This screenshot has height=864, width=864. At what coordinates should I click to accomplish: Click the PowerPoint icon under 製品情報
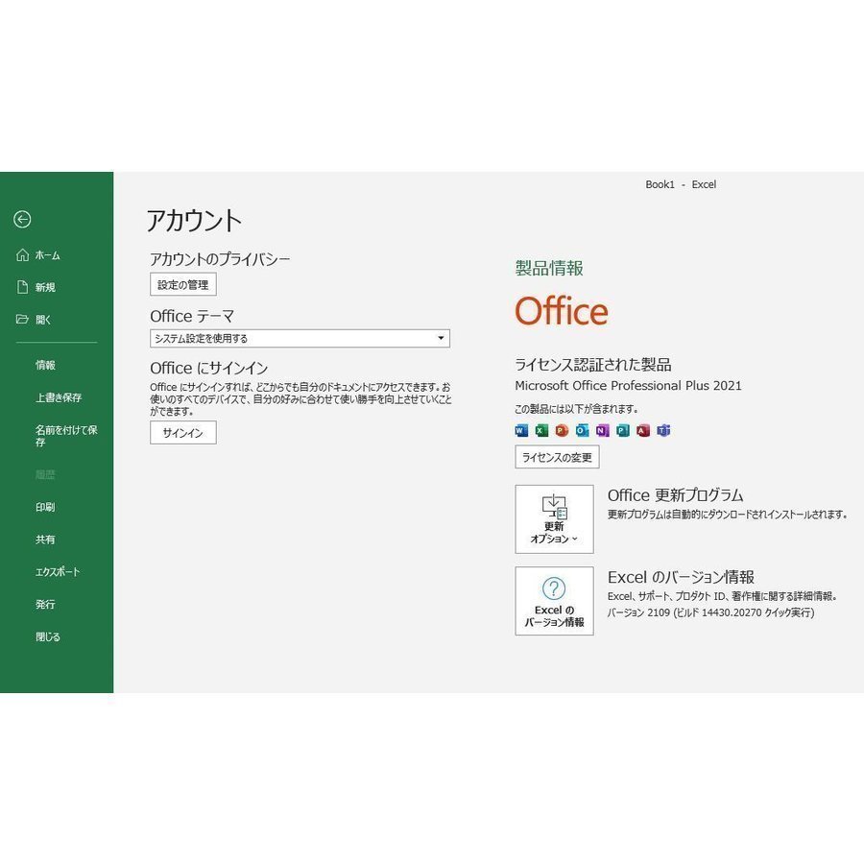pos(562,431)
